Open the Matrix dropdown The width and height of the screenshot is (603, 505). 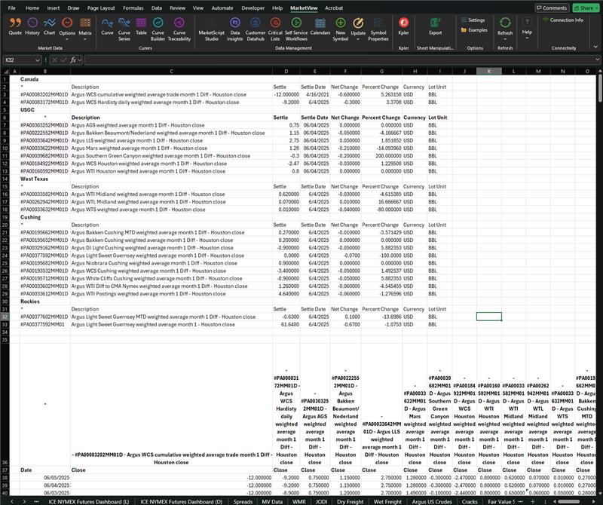[x=85, y=29]
